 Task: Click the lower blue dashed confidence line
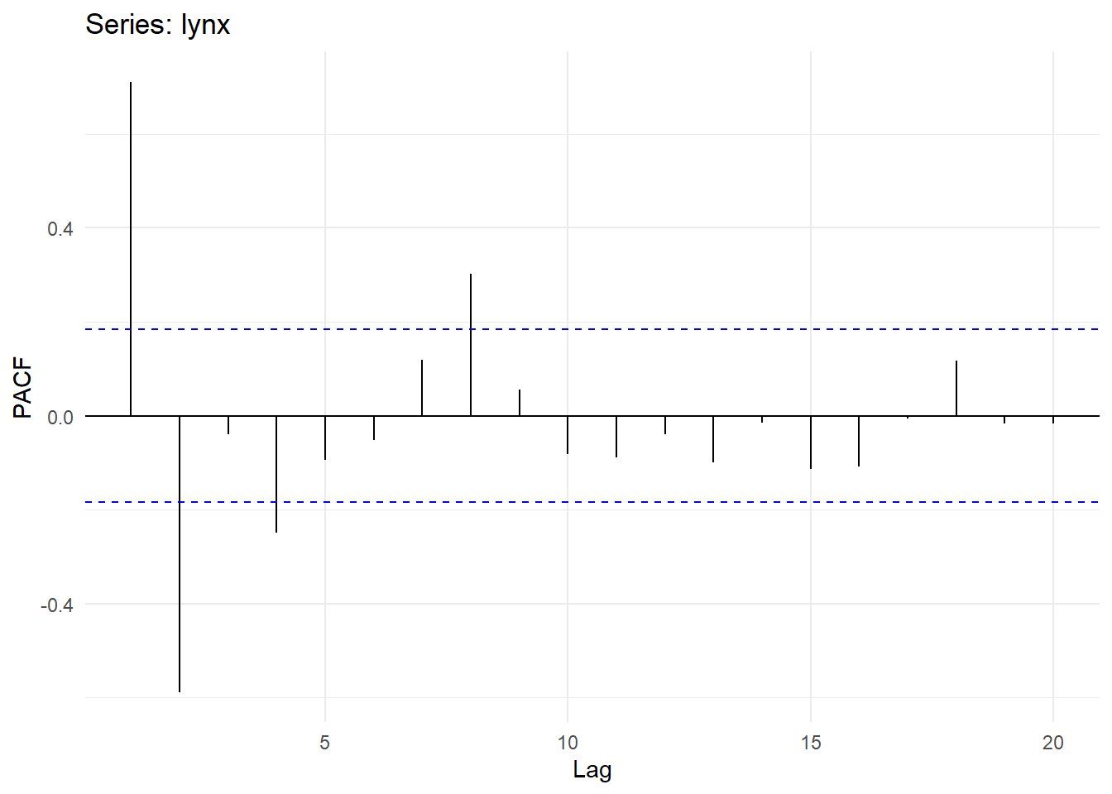(x=662, y=502)
